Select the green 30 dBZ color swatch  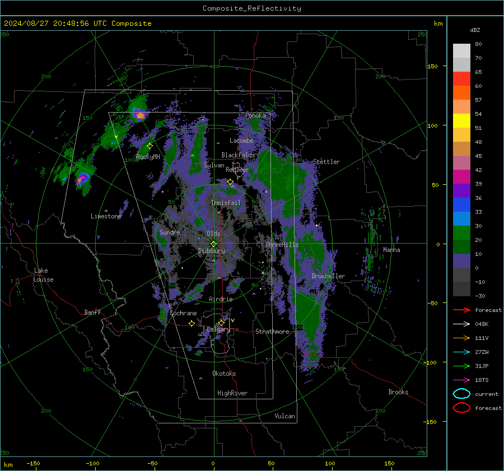coord(461,232)
